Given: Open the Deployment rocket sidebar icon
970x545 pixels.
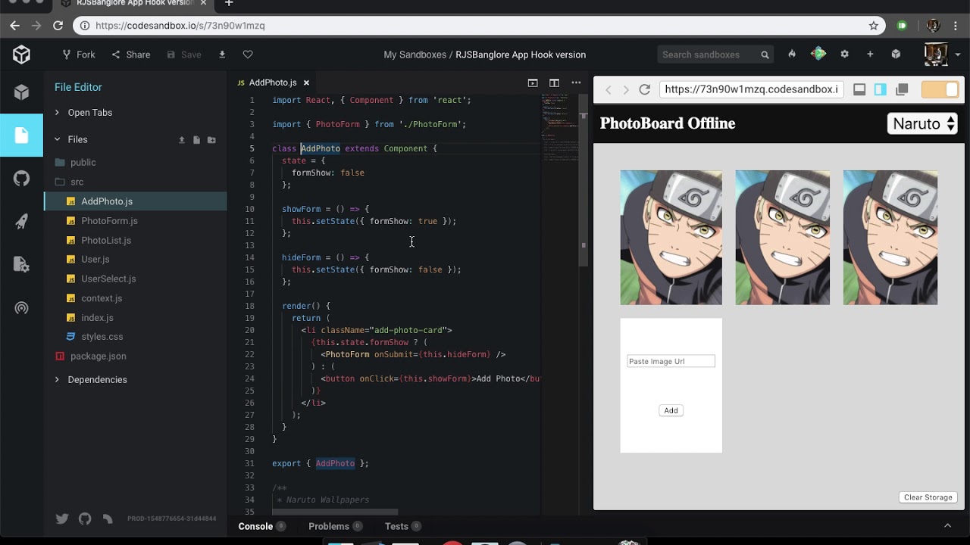Looking at the screenshot, I should click(21, 222).
